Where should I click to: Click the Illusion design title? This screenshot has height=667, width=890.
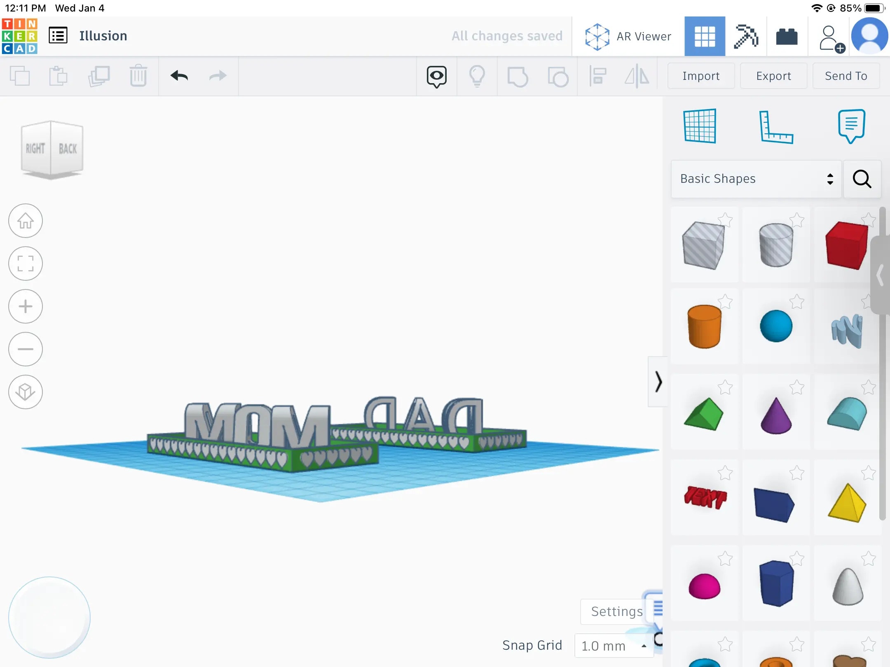coord(103,36)
